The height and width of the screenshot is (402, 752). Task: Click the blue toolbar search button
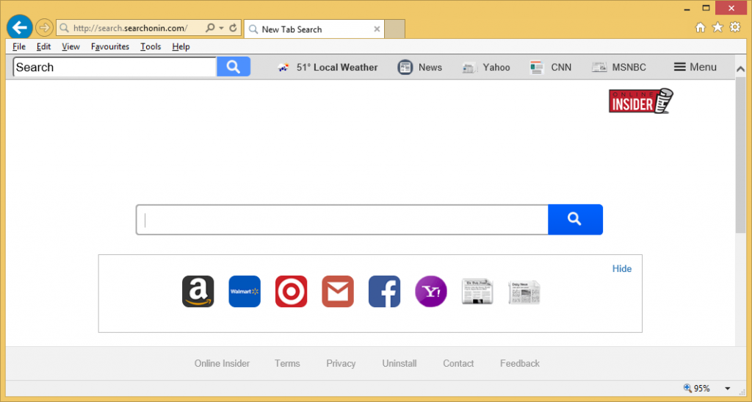tap(234, 67)
